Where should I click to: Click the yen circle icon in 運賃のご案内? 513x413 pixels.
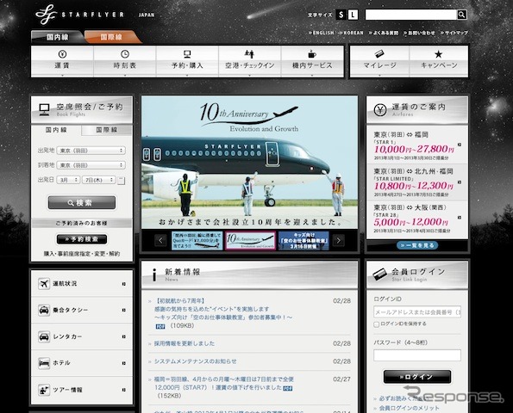[380, 109]
